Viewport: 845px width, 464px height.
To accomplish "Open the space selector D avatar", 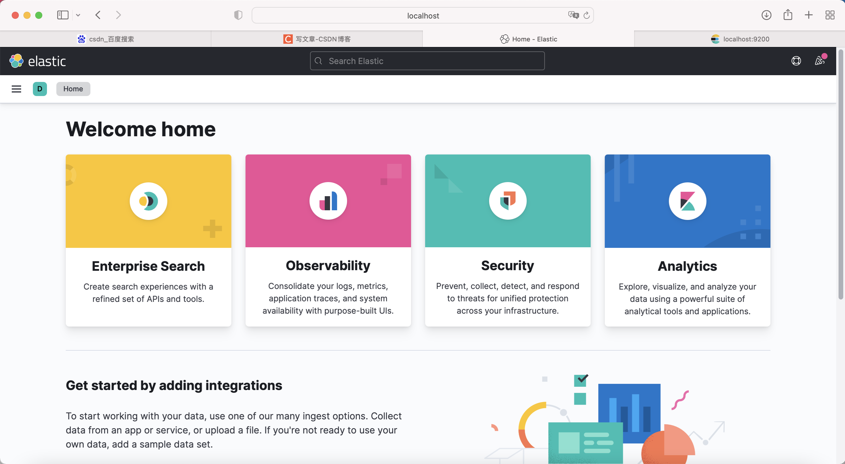I will pyautogui.click(x=40, y=89).
